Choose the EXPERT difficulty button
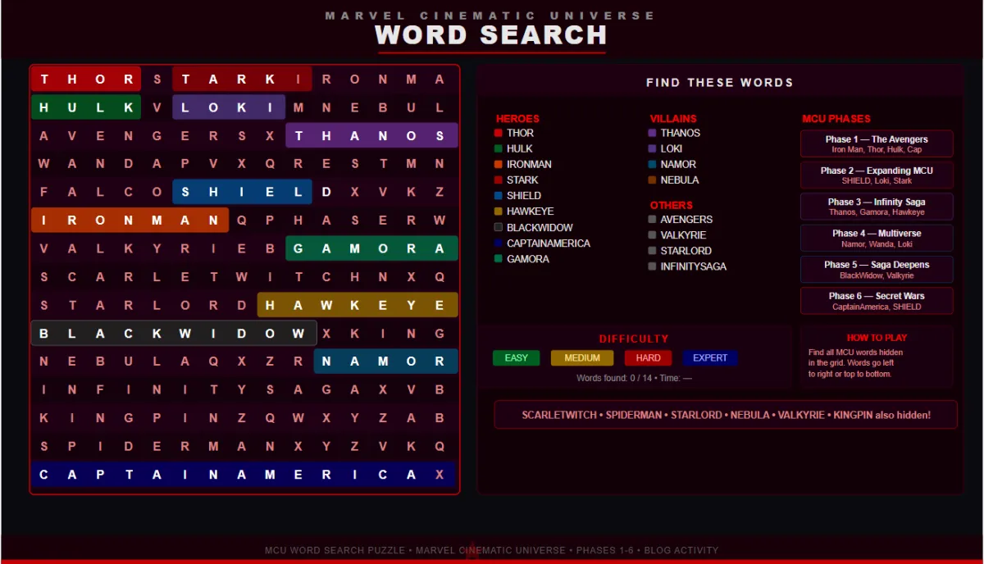Image resolution: width=984 pixels, height=564 pixels. pyautogui.click(x=710, y=357)
